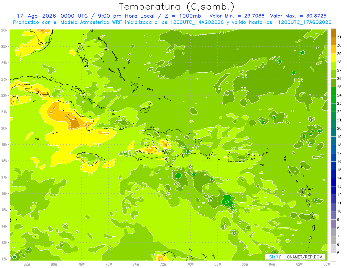The width and height of the screenshot is (347, 268).
Task: Click the '1200UTC_17AGO2026' valid-until time text
Action: click(x=304, y=22)
